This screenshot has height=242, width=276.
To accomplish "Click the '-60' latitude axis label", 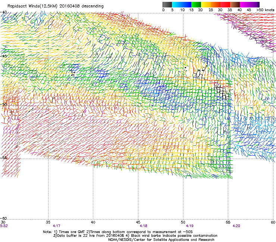I will (3, 218).
